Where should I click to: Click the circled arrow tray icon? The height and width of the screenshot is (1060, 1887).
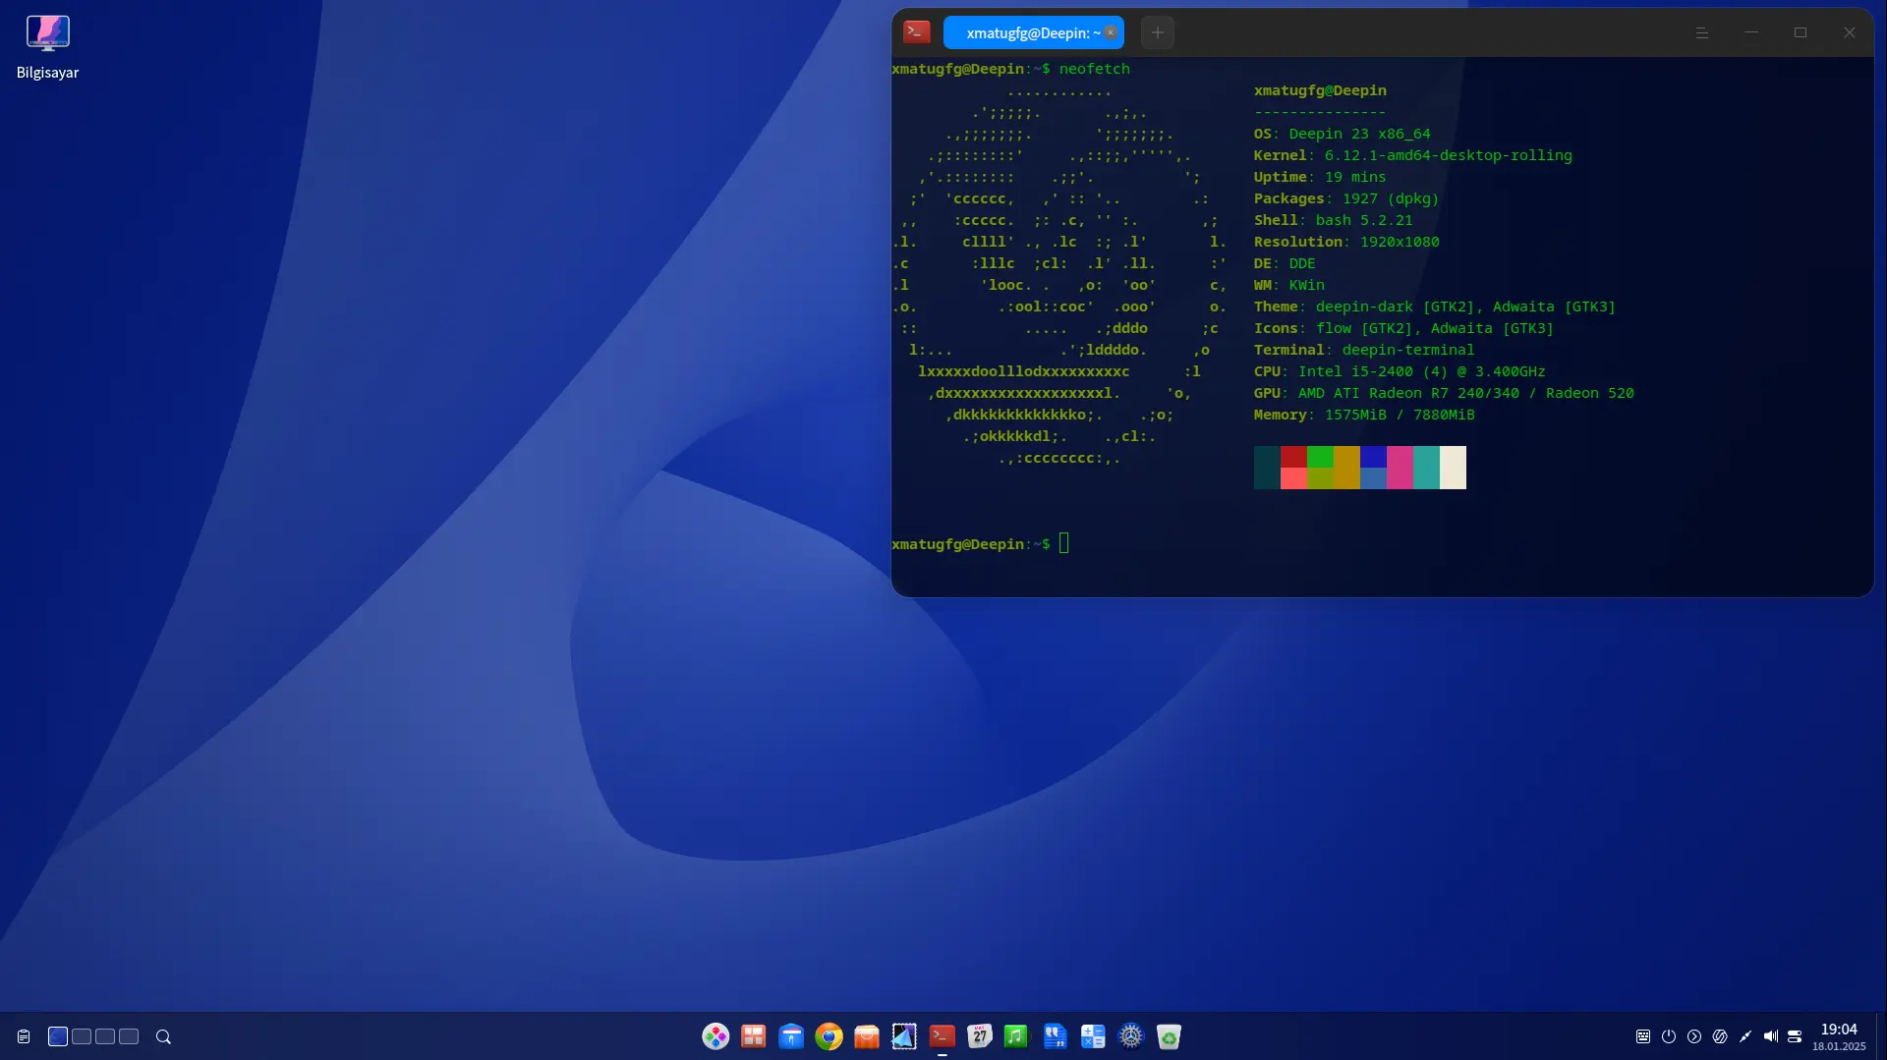(1694, 1036)
